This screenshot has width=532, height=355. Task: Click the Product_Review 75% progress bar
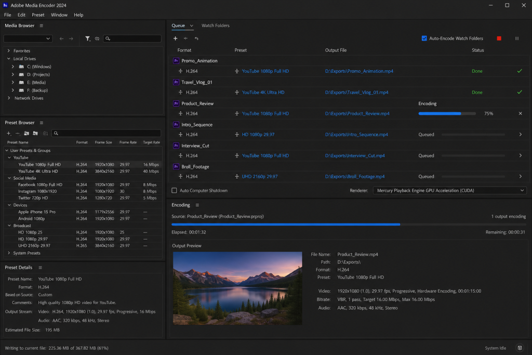click(x=447, y=114)
